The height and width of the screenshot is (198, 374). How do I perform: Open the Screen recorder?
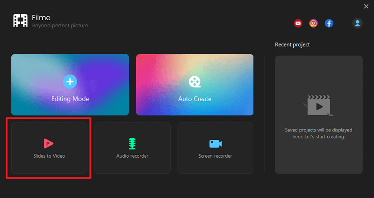point(216,148)
